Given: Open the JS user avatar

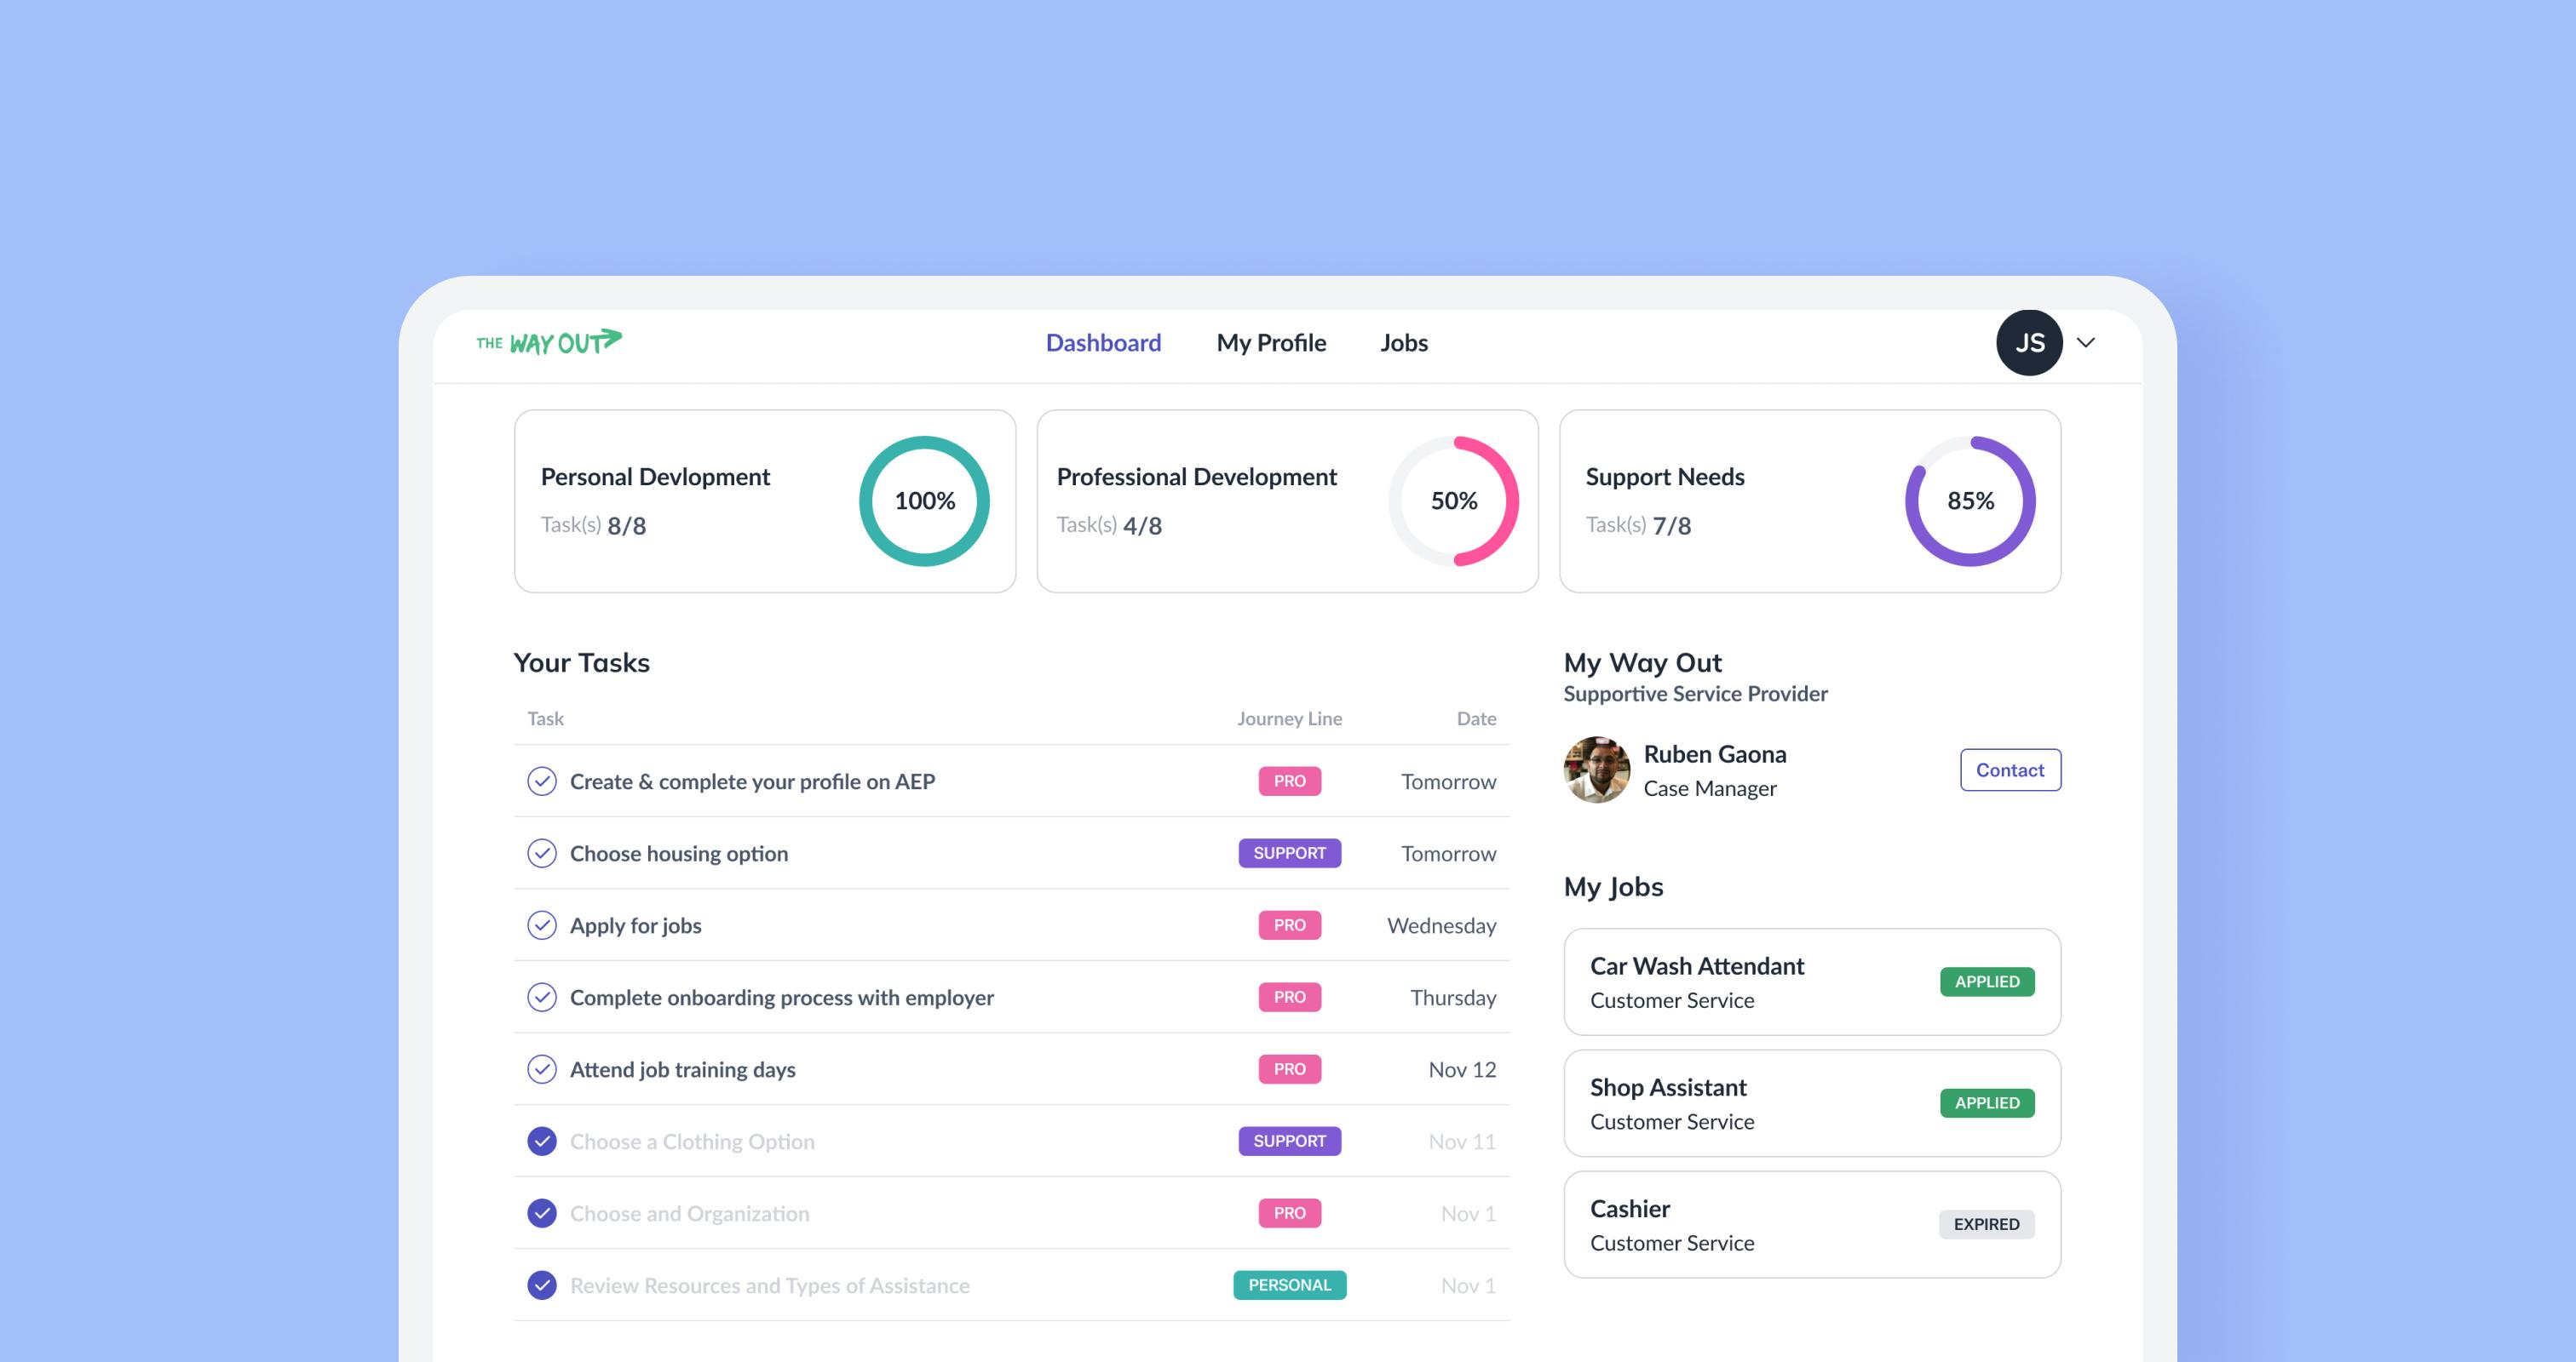Looking at the screenshot, I should tap(2029, 343).
